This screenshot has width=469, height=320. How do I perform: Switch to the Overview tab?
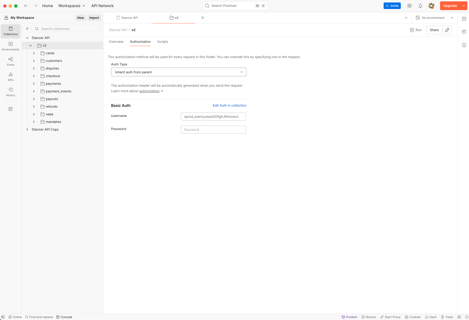pos(116,42)
